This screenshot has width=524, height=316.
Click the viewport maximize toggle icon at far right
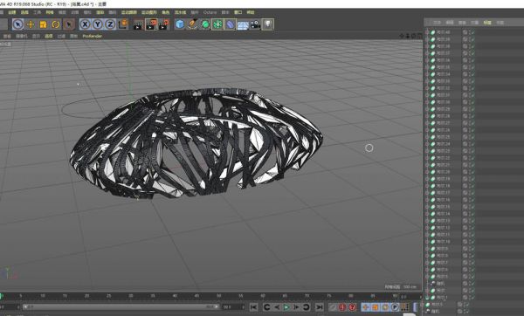419,36
